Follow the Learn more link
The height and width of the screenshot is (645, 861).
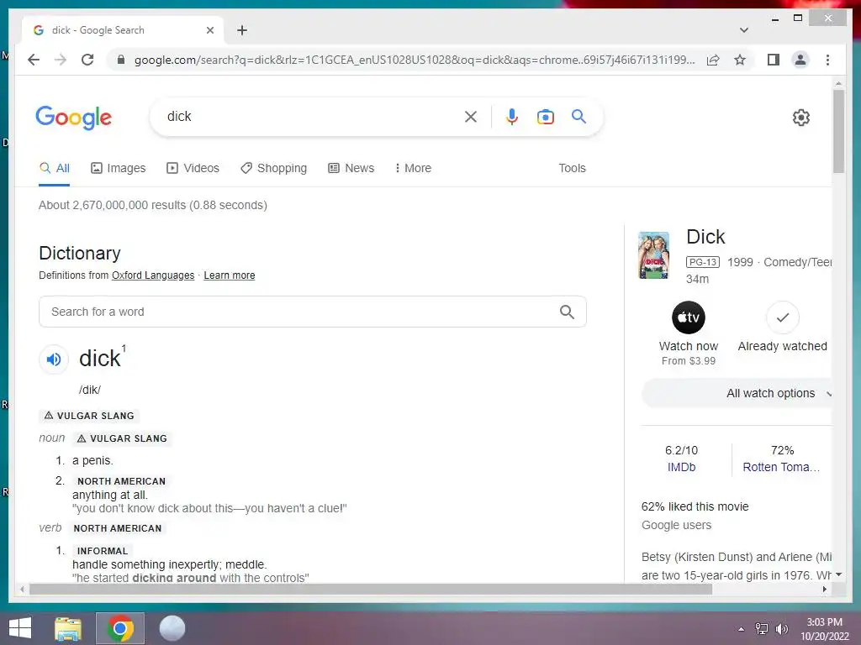pyautogui.click(x=229, y=275)
